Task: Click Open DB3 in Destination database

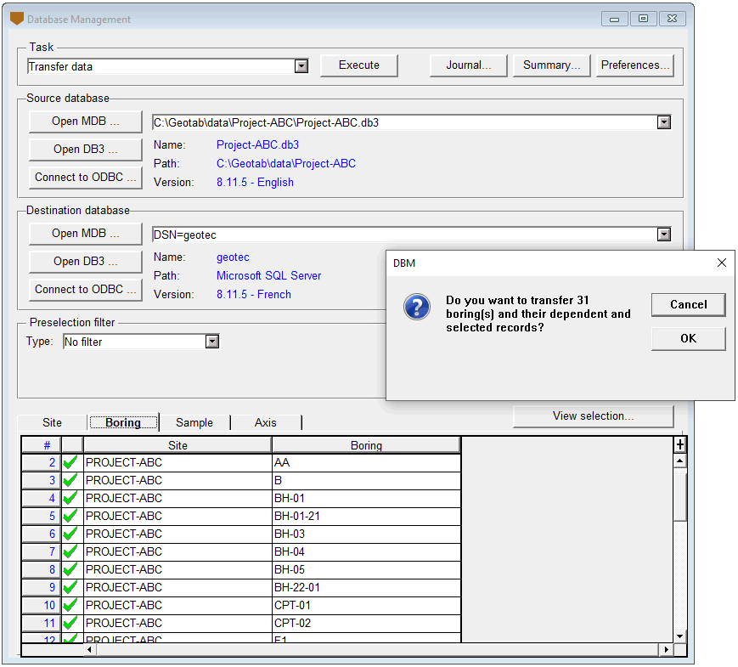Action: [x=85, y=262]
